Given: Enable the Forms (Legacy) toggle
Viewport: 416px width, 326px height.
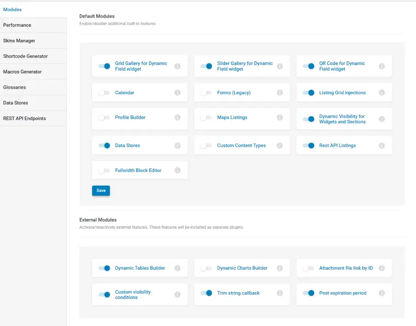Looking at the screenshot, I should [x=206, y=93].
